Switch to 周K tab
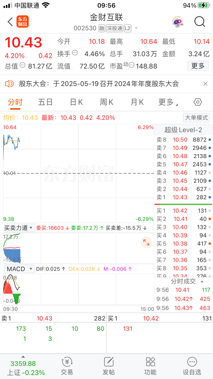This screenshot has width=213, height=379. [106, 102]
